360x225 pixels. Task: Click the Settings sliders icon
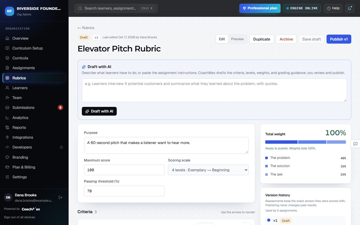tap(7, 177)
